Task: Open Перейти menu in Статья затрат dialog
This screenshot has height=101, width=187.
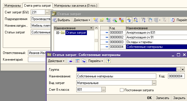Action: pos(96,61)
